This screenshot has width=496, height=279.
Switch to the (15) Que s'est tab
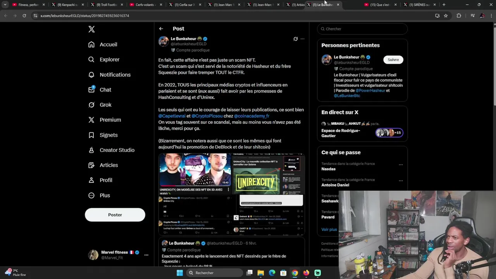point(380,5)
